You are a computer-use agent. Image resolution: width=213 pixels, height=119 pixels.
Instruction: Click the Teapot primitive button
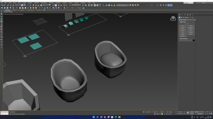point(183,34)
